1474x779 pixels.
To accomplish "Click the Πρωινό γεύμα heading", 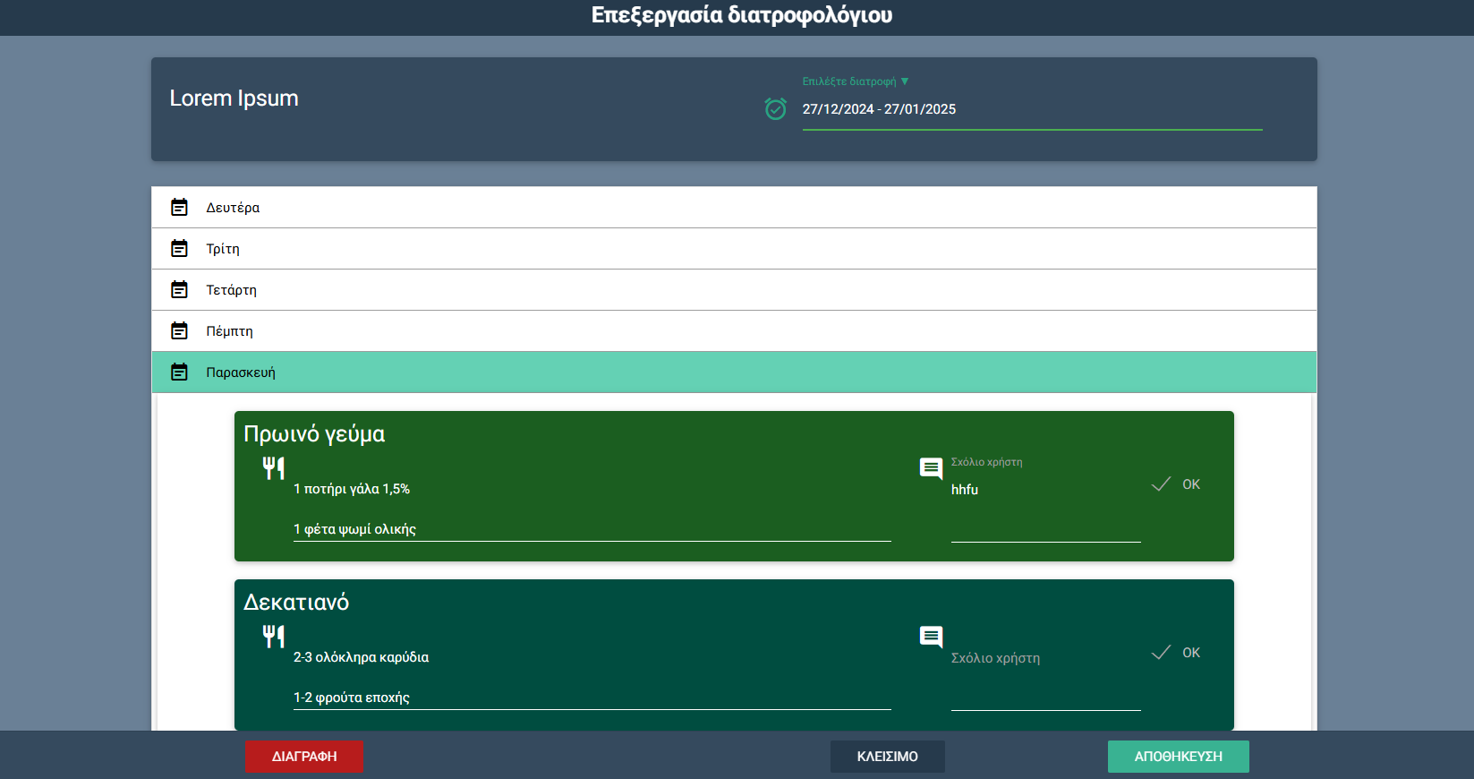I will 314,434.
